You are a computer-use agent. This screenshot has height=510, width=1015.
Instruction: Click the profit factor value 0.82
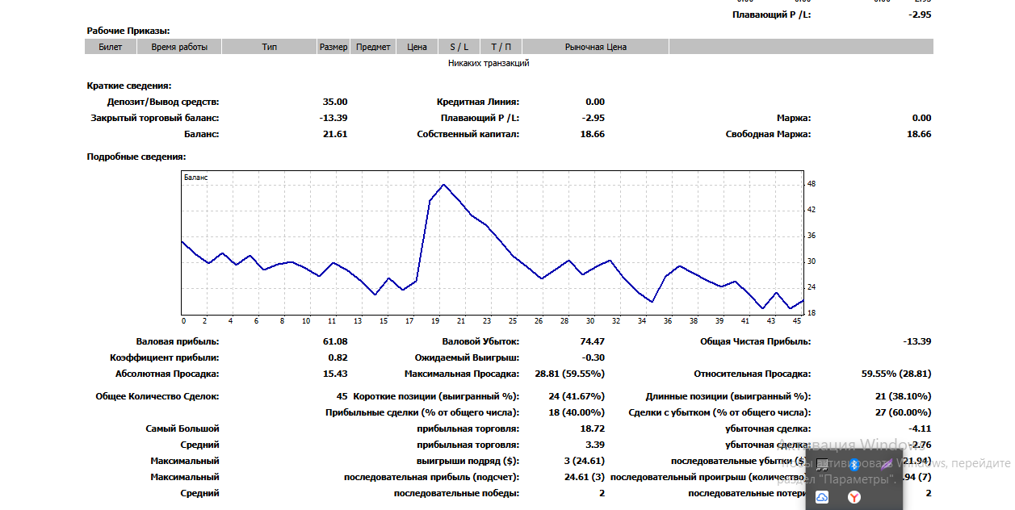coord(338,357)
